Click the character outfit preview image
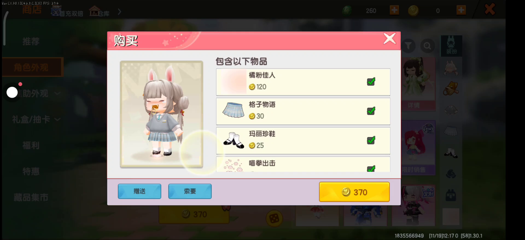 pos(161,114)
